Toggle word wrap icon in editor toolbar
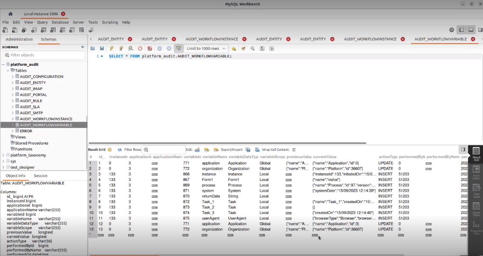Viewport: 483px width, 256px height. [272, 49]
